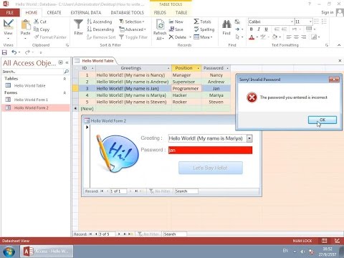Image resolution: width=344 pixels, height=258 pixels.
Task: Save the current record
Action: pos(176,29)
